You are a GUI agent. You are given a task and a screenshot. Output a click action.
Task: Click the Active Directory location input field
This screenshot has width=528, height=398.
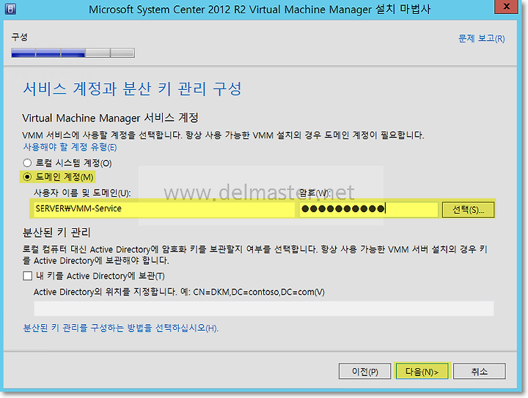tap(264, 308)
